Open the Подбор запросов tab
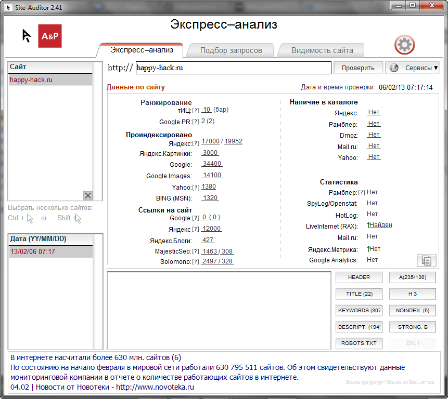Viewport: 448px width, 399px height. point(231,50)
